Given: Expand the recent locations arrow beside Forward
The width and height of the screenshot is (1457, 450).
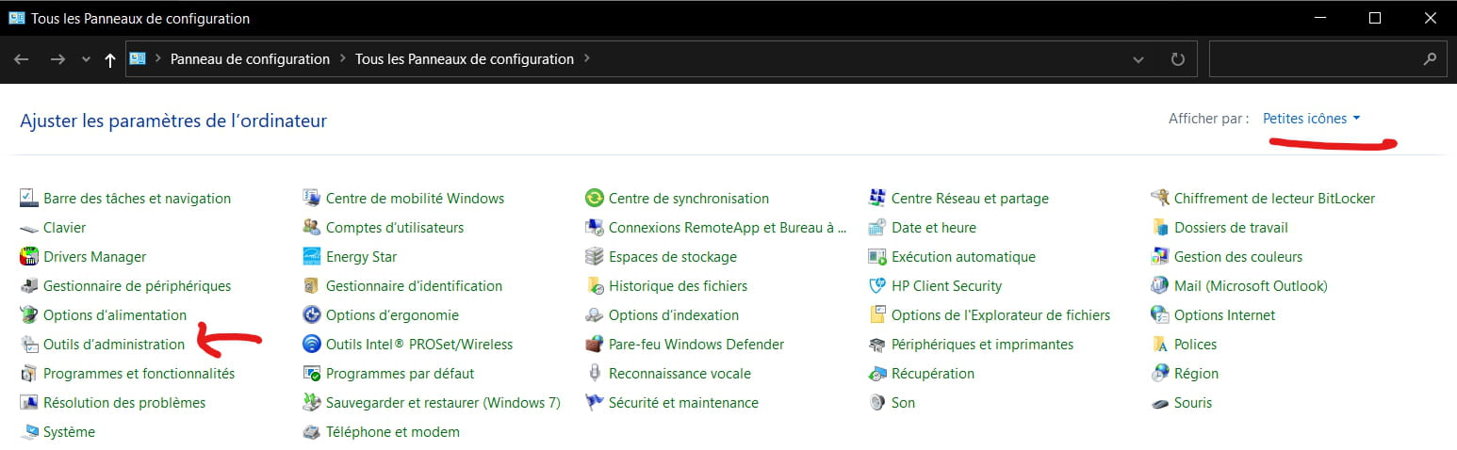Looking at the screenshot, I should tap(86, 59).
